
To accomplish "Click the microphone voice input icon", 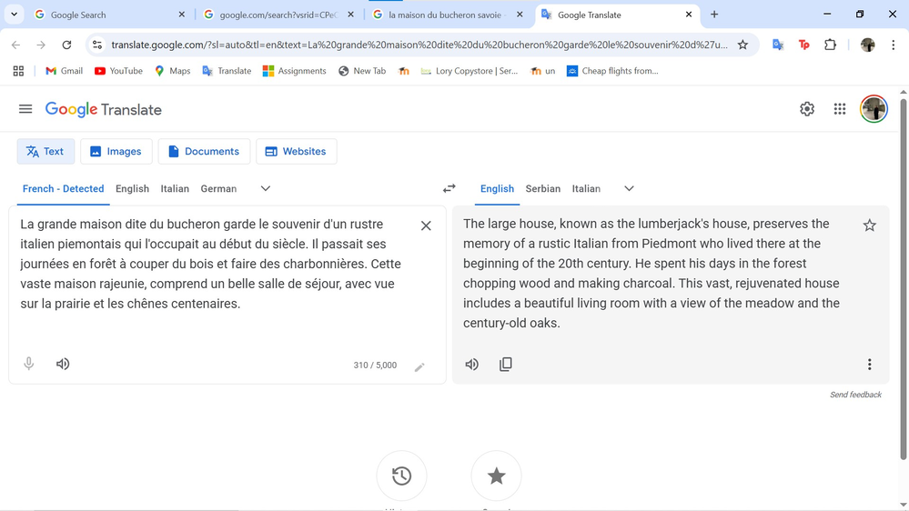I will coord(29,364).
